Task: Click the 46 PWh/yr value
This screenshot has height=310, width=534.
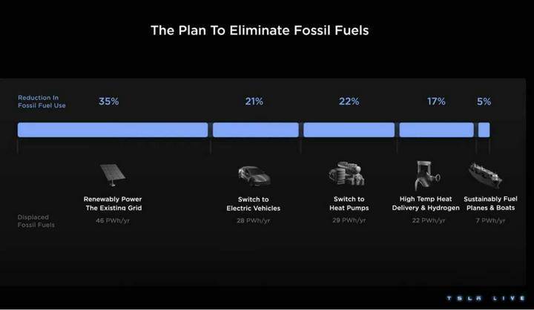Action: (x=113, y=221)
